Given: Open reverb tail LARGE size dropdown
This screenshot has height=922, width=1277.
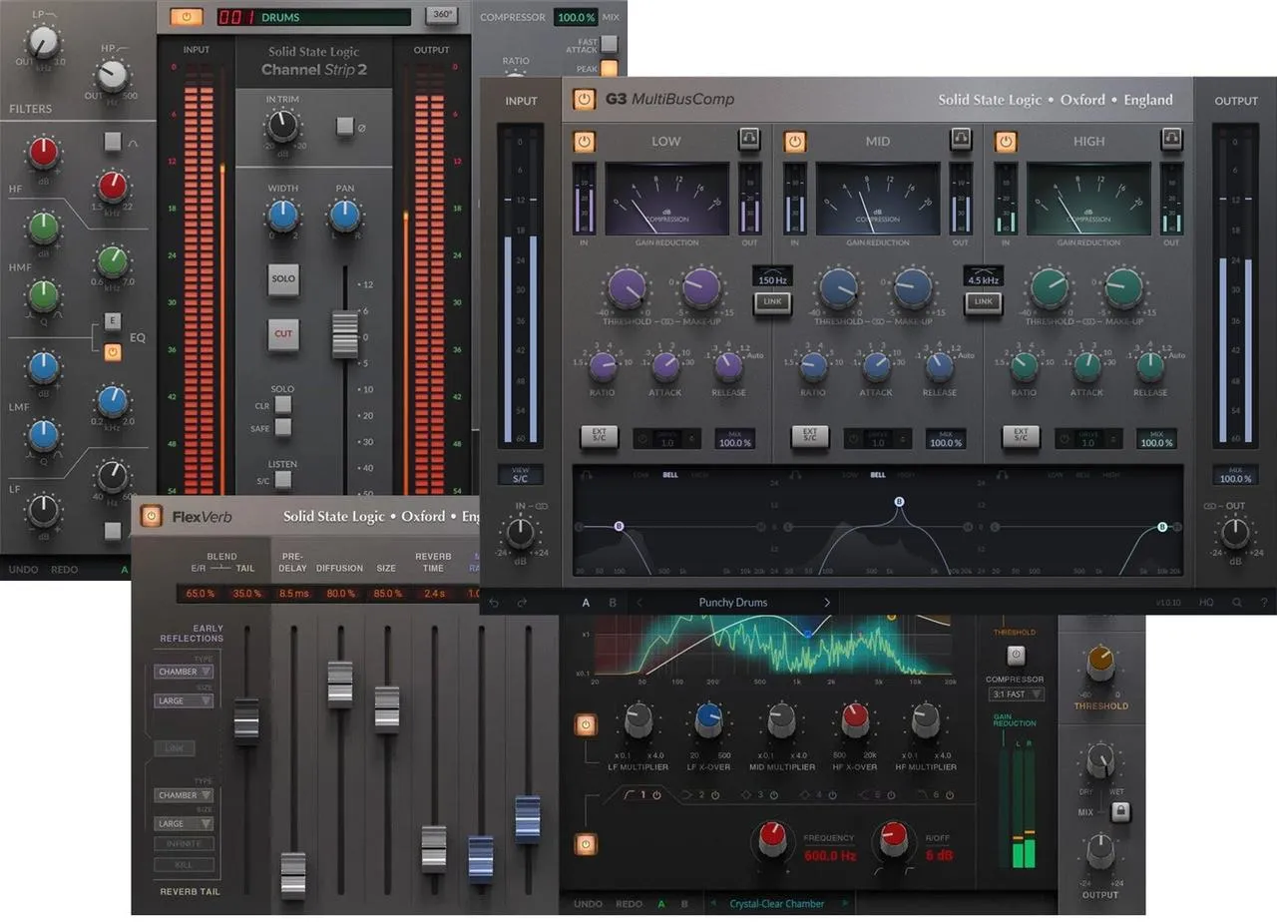Looking at the screenshot, I should [184, 824].
